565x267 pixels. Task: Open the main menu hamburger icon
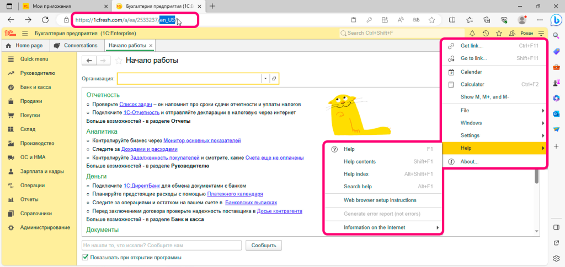[x=25, y=34]
